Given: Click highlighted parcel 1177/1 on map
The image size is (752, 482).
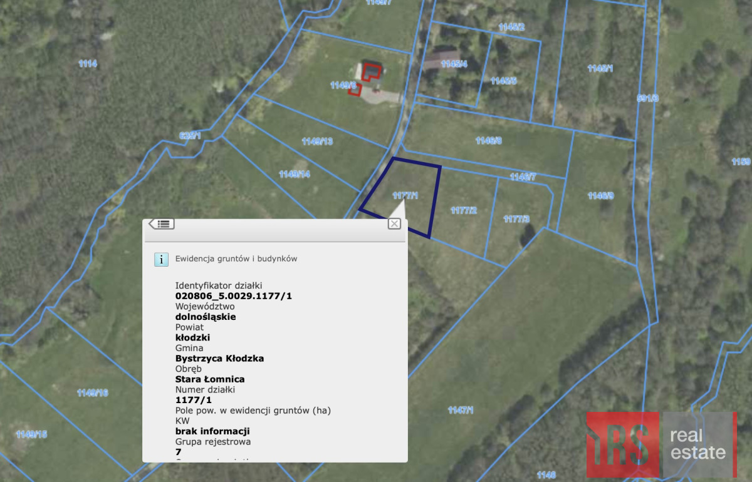Looking at the screenshot, I should click(404, 195).
